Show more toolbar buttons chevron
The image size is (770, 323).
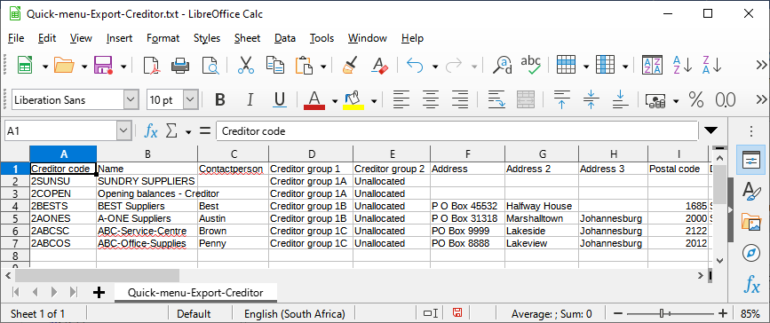[x=760, y=65]
